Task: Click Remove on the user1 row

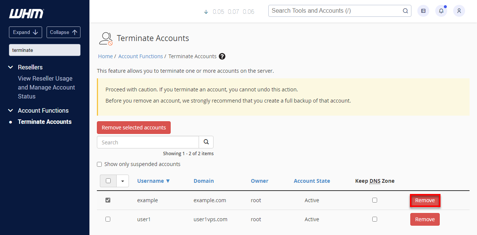Action: click(425, 219)
